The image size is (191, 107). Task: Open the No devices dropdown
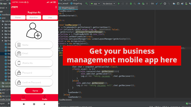click(109, 4)
